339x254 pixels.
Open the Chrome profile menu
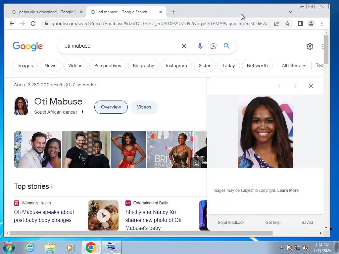311,23
